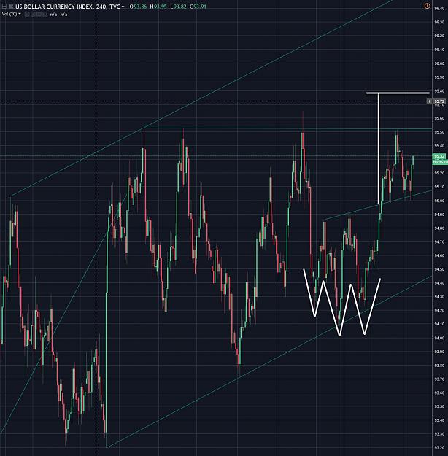Click the plus button beside 95.72 price
Viewport: 448px width, 456px height.
click(x=429, y=101)
